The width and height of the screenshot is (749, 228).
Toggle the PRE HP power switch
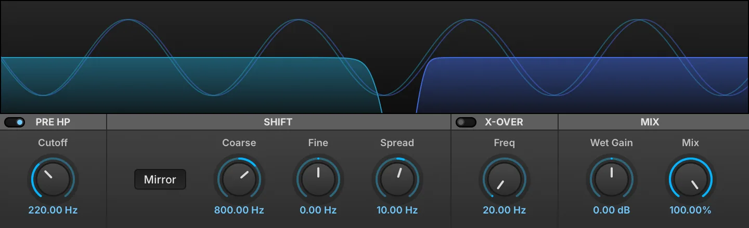click(x=15, y=122)
